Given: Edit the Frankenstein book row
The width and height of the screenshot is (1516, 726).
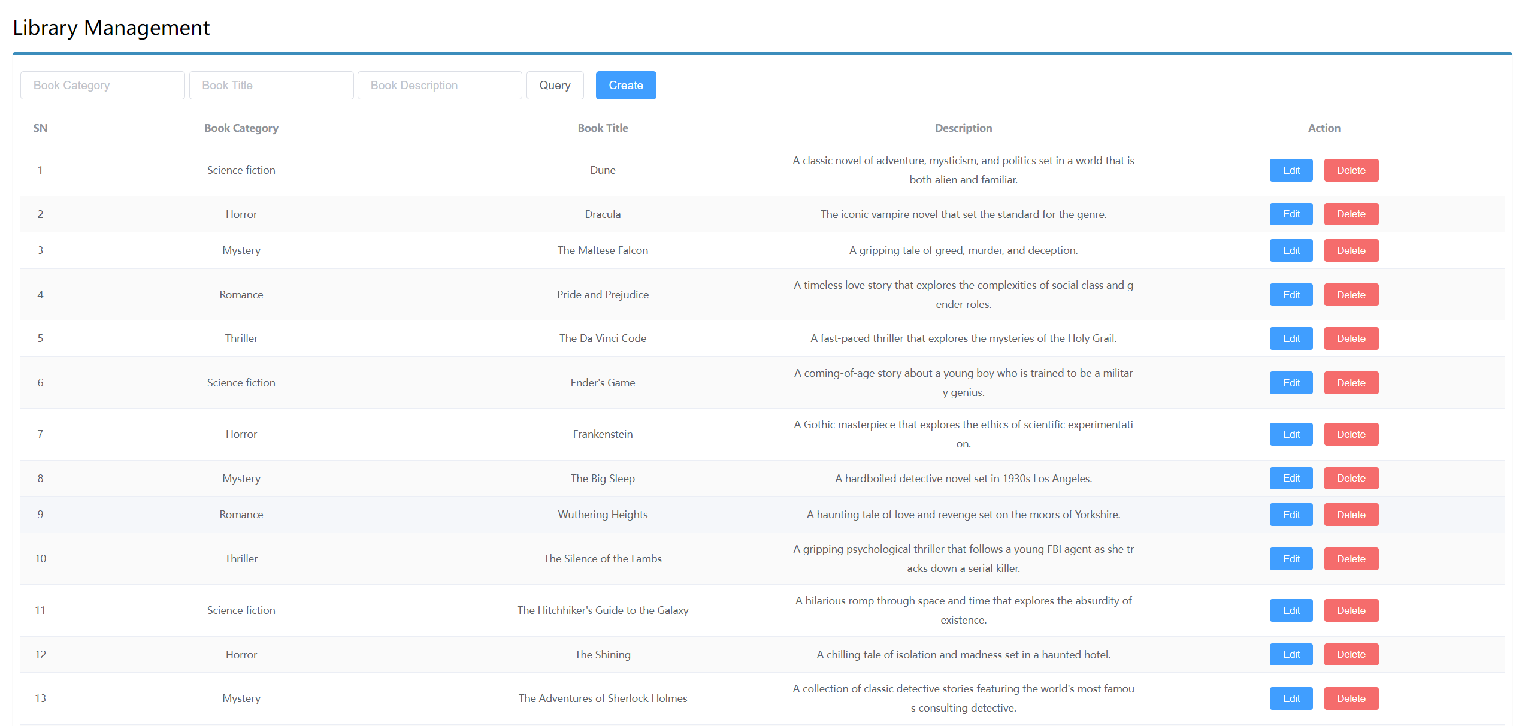Looking at the screenshot, I should coord(1291,434).
